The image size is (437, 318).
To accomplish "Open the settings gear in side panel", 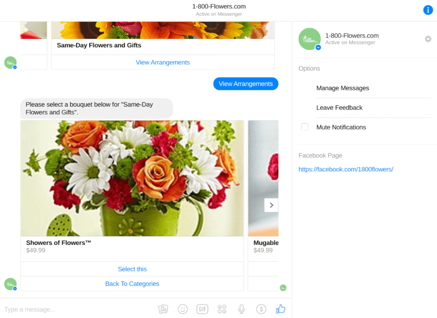I will 428,39.
